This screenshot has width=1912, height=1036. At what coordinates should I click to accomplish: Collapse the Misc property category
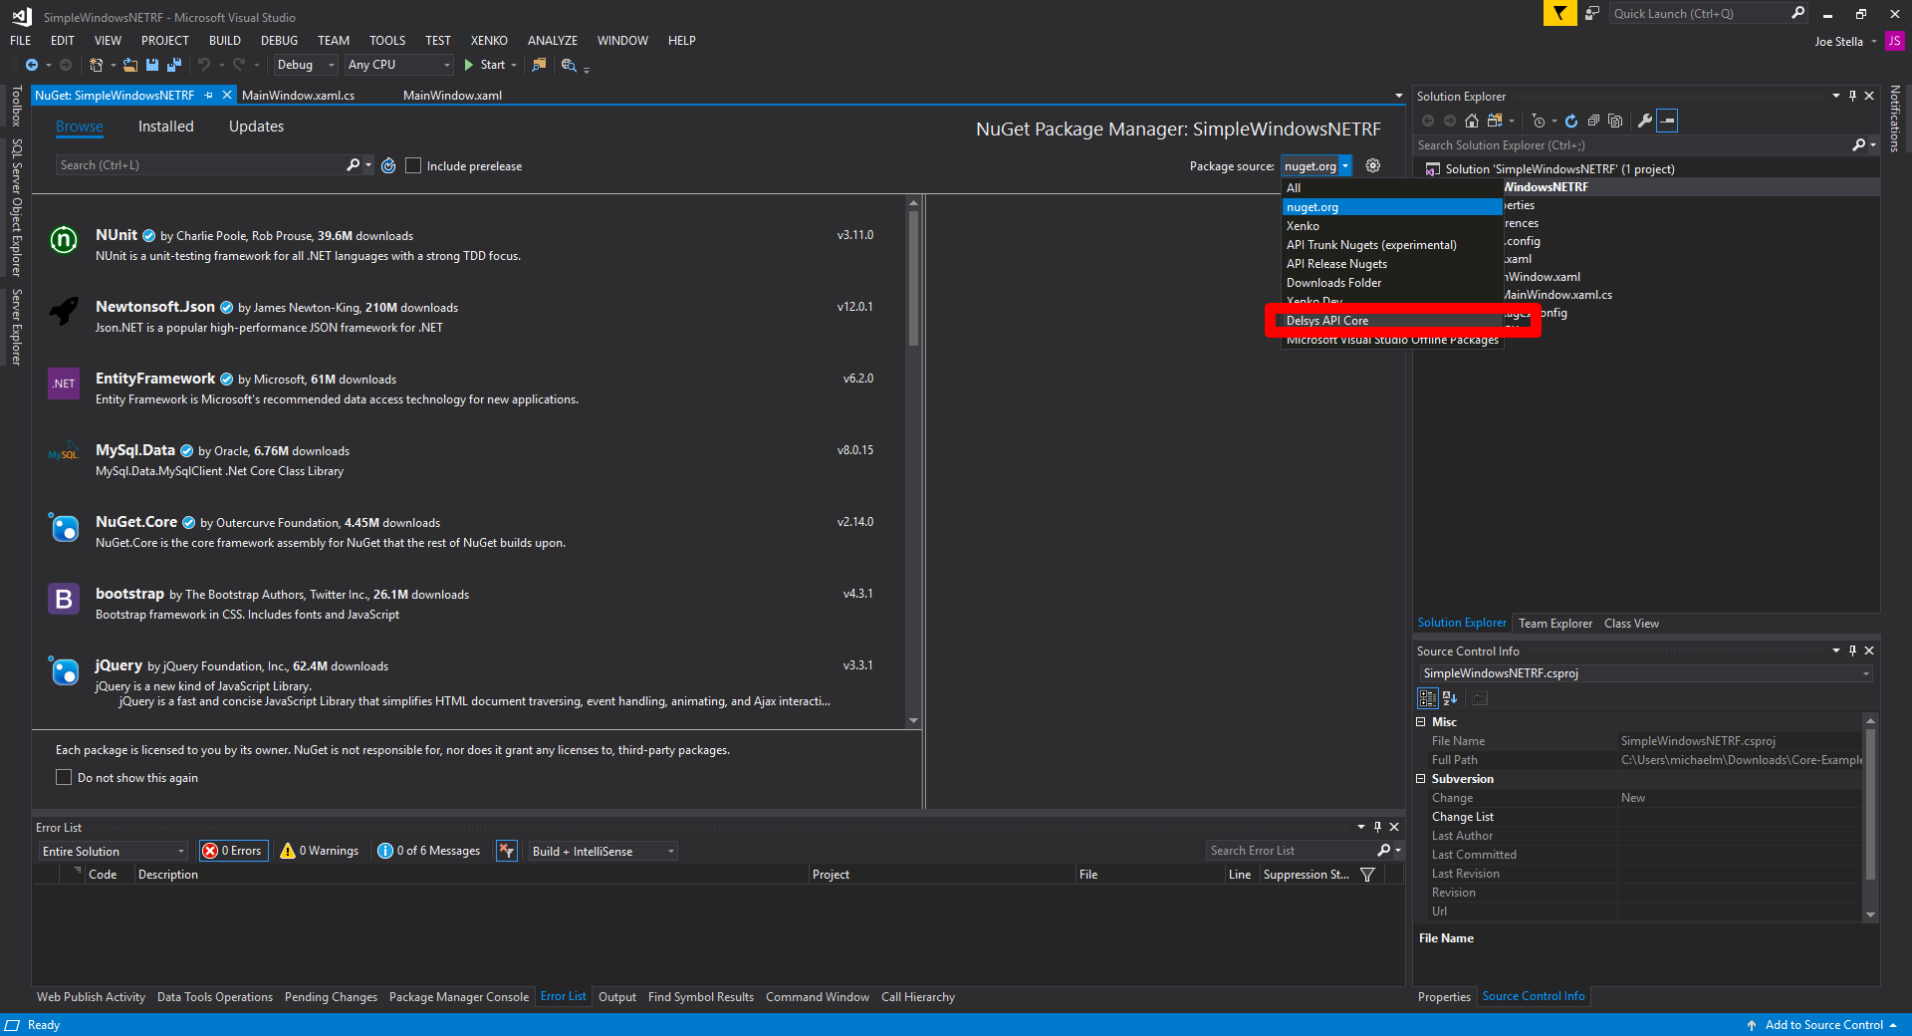[x=1421, y=722]
